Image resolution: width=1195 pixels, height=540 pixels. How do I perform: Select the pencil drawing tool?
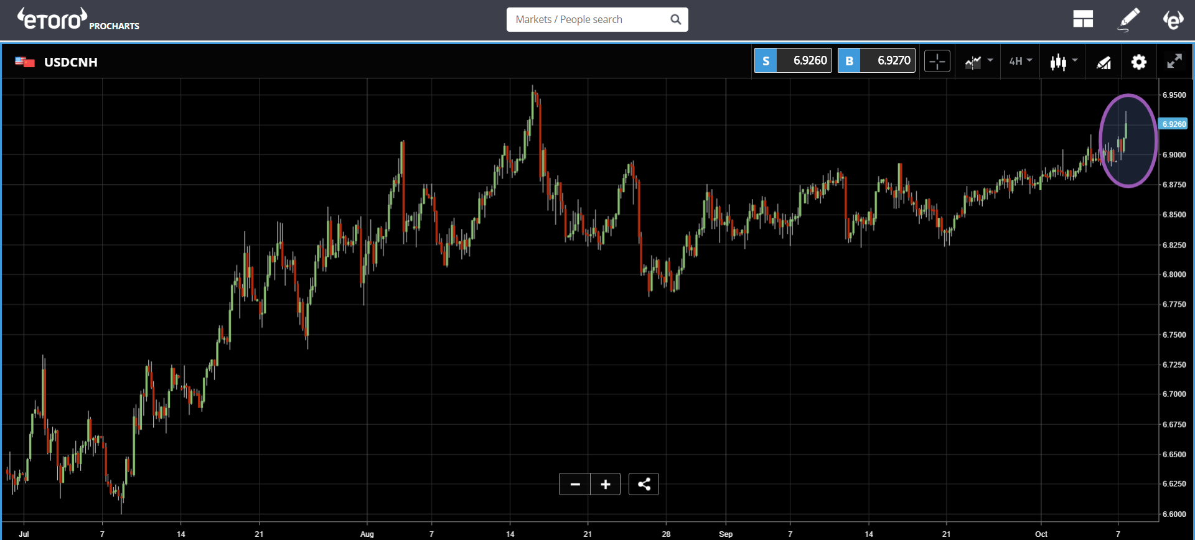pyautogui.click(x=1128, y=19)
